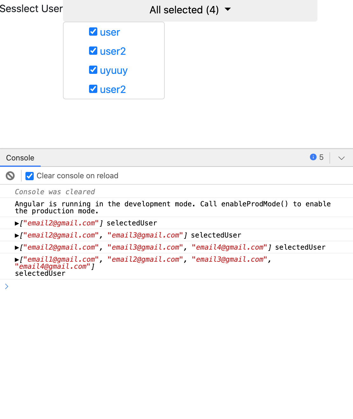
Task: Expand the two-email array log entry
Action: click(x=17, y=236)
